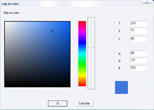The image size is (154, 110).
Task: Select the L radio button
Action: point(116,39)
